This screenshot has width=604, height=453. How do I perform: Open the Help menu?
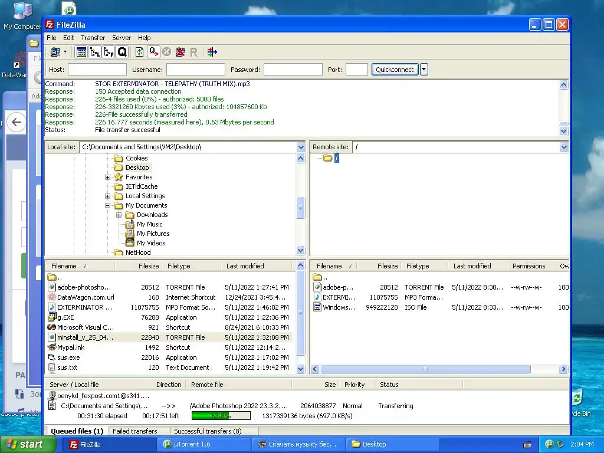coord(144,38)
